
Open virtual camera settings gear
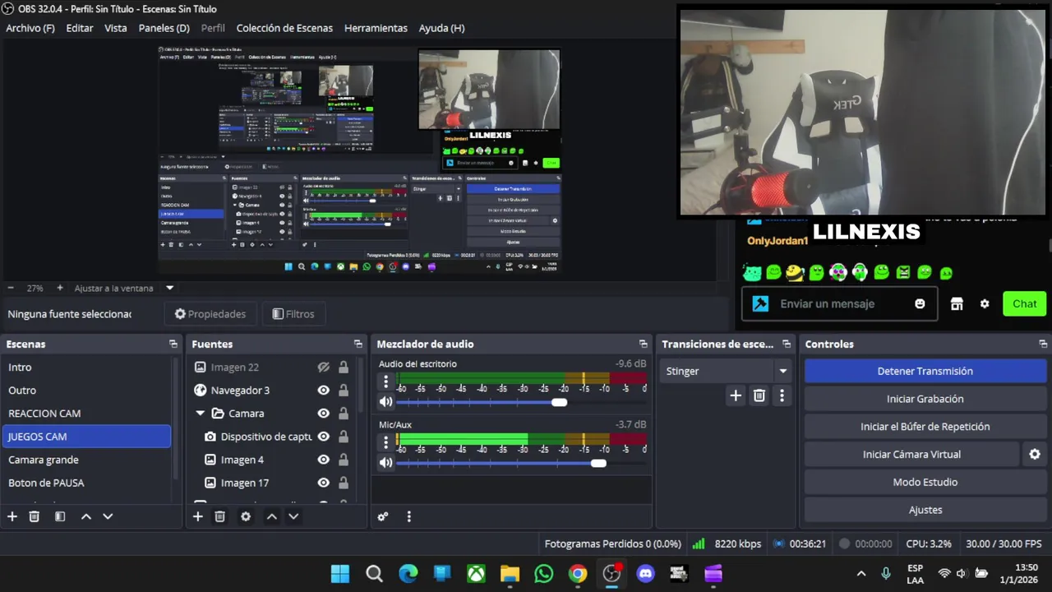click(1035, 454)
